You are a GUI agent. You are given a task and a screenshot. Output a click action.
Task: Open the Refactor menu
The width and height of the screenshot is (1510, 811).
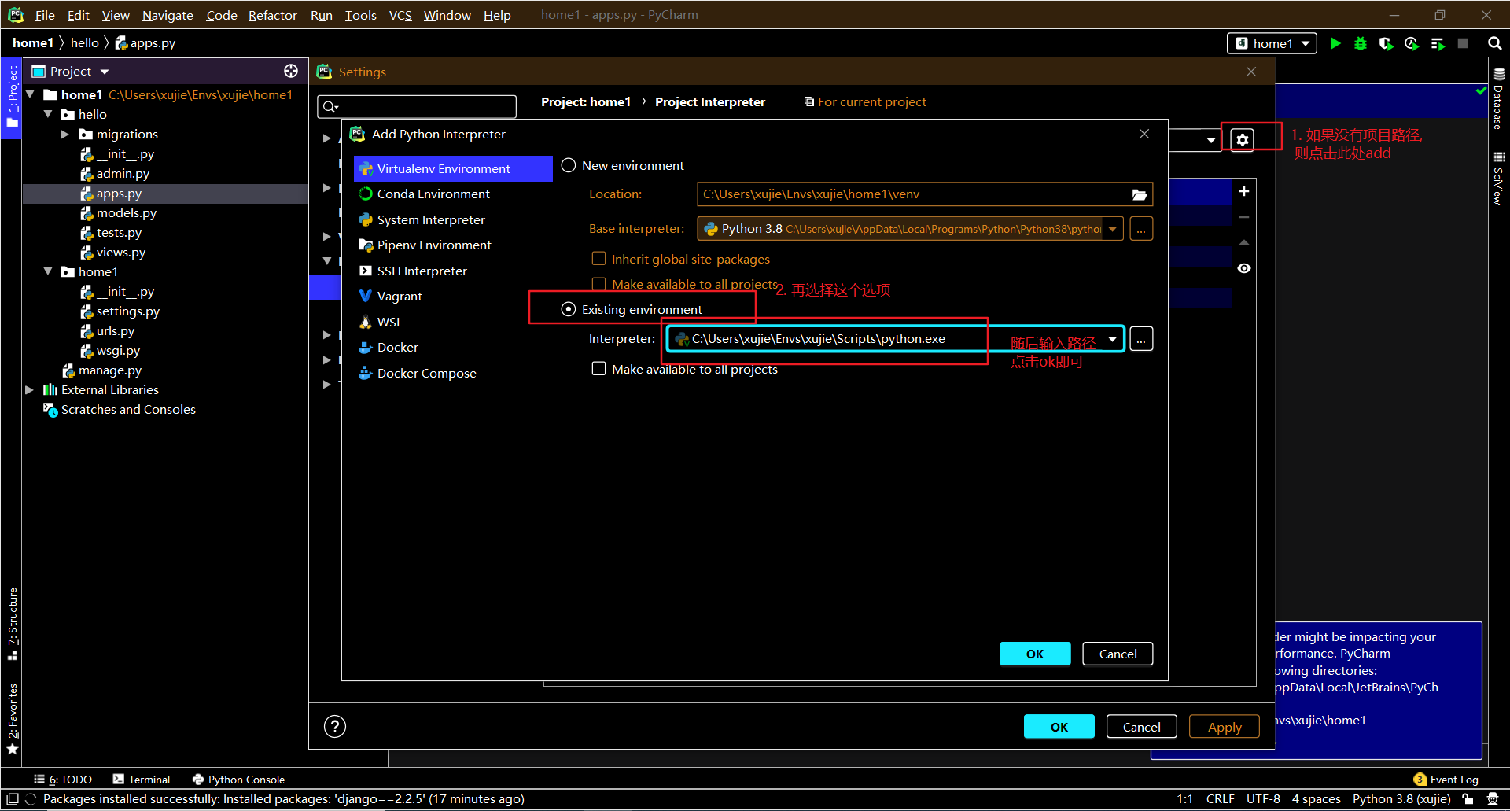pyautogui.click(x=272, y=15)
